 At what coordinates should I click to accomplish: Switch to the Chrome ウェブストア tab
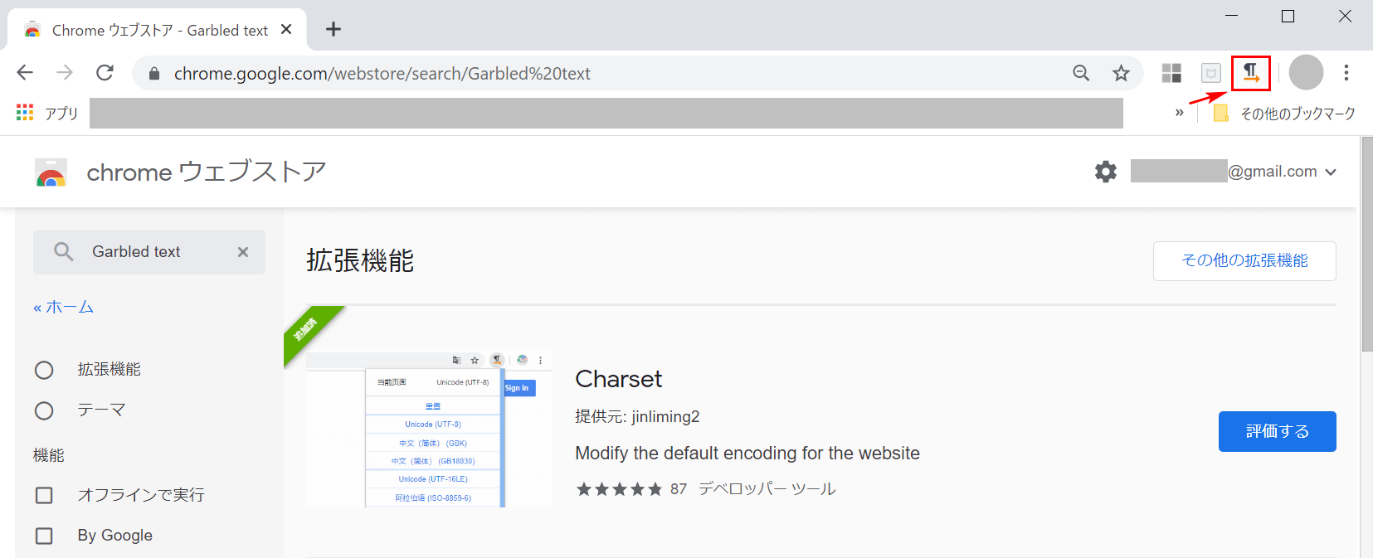click(x=158, y=30)
